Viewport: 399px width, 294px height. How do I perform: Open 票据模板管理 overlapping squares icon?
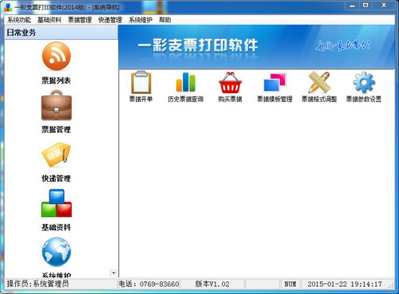275,82
